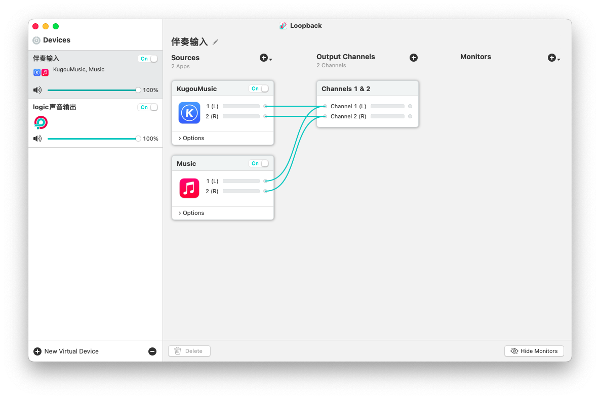Viewport: 600px width, 399px height.
Task: Select the 伴奏输入 device in sidebar
Action: [95, 74]
